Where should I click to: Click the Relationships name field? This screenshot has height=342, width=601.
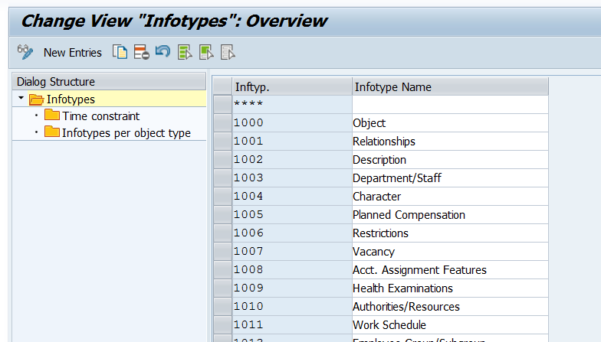click(451, 141)
